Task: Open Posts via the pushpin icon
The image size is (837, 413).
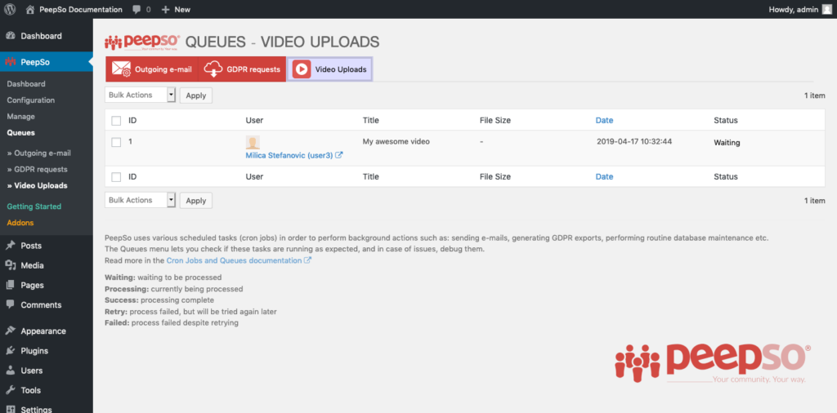Action: [x=11, y=246]
